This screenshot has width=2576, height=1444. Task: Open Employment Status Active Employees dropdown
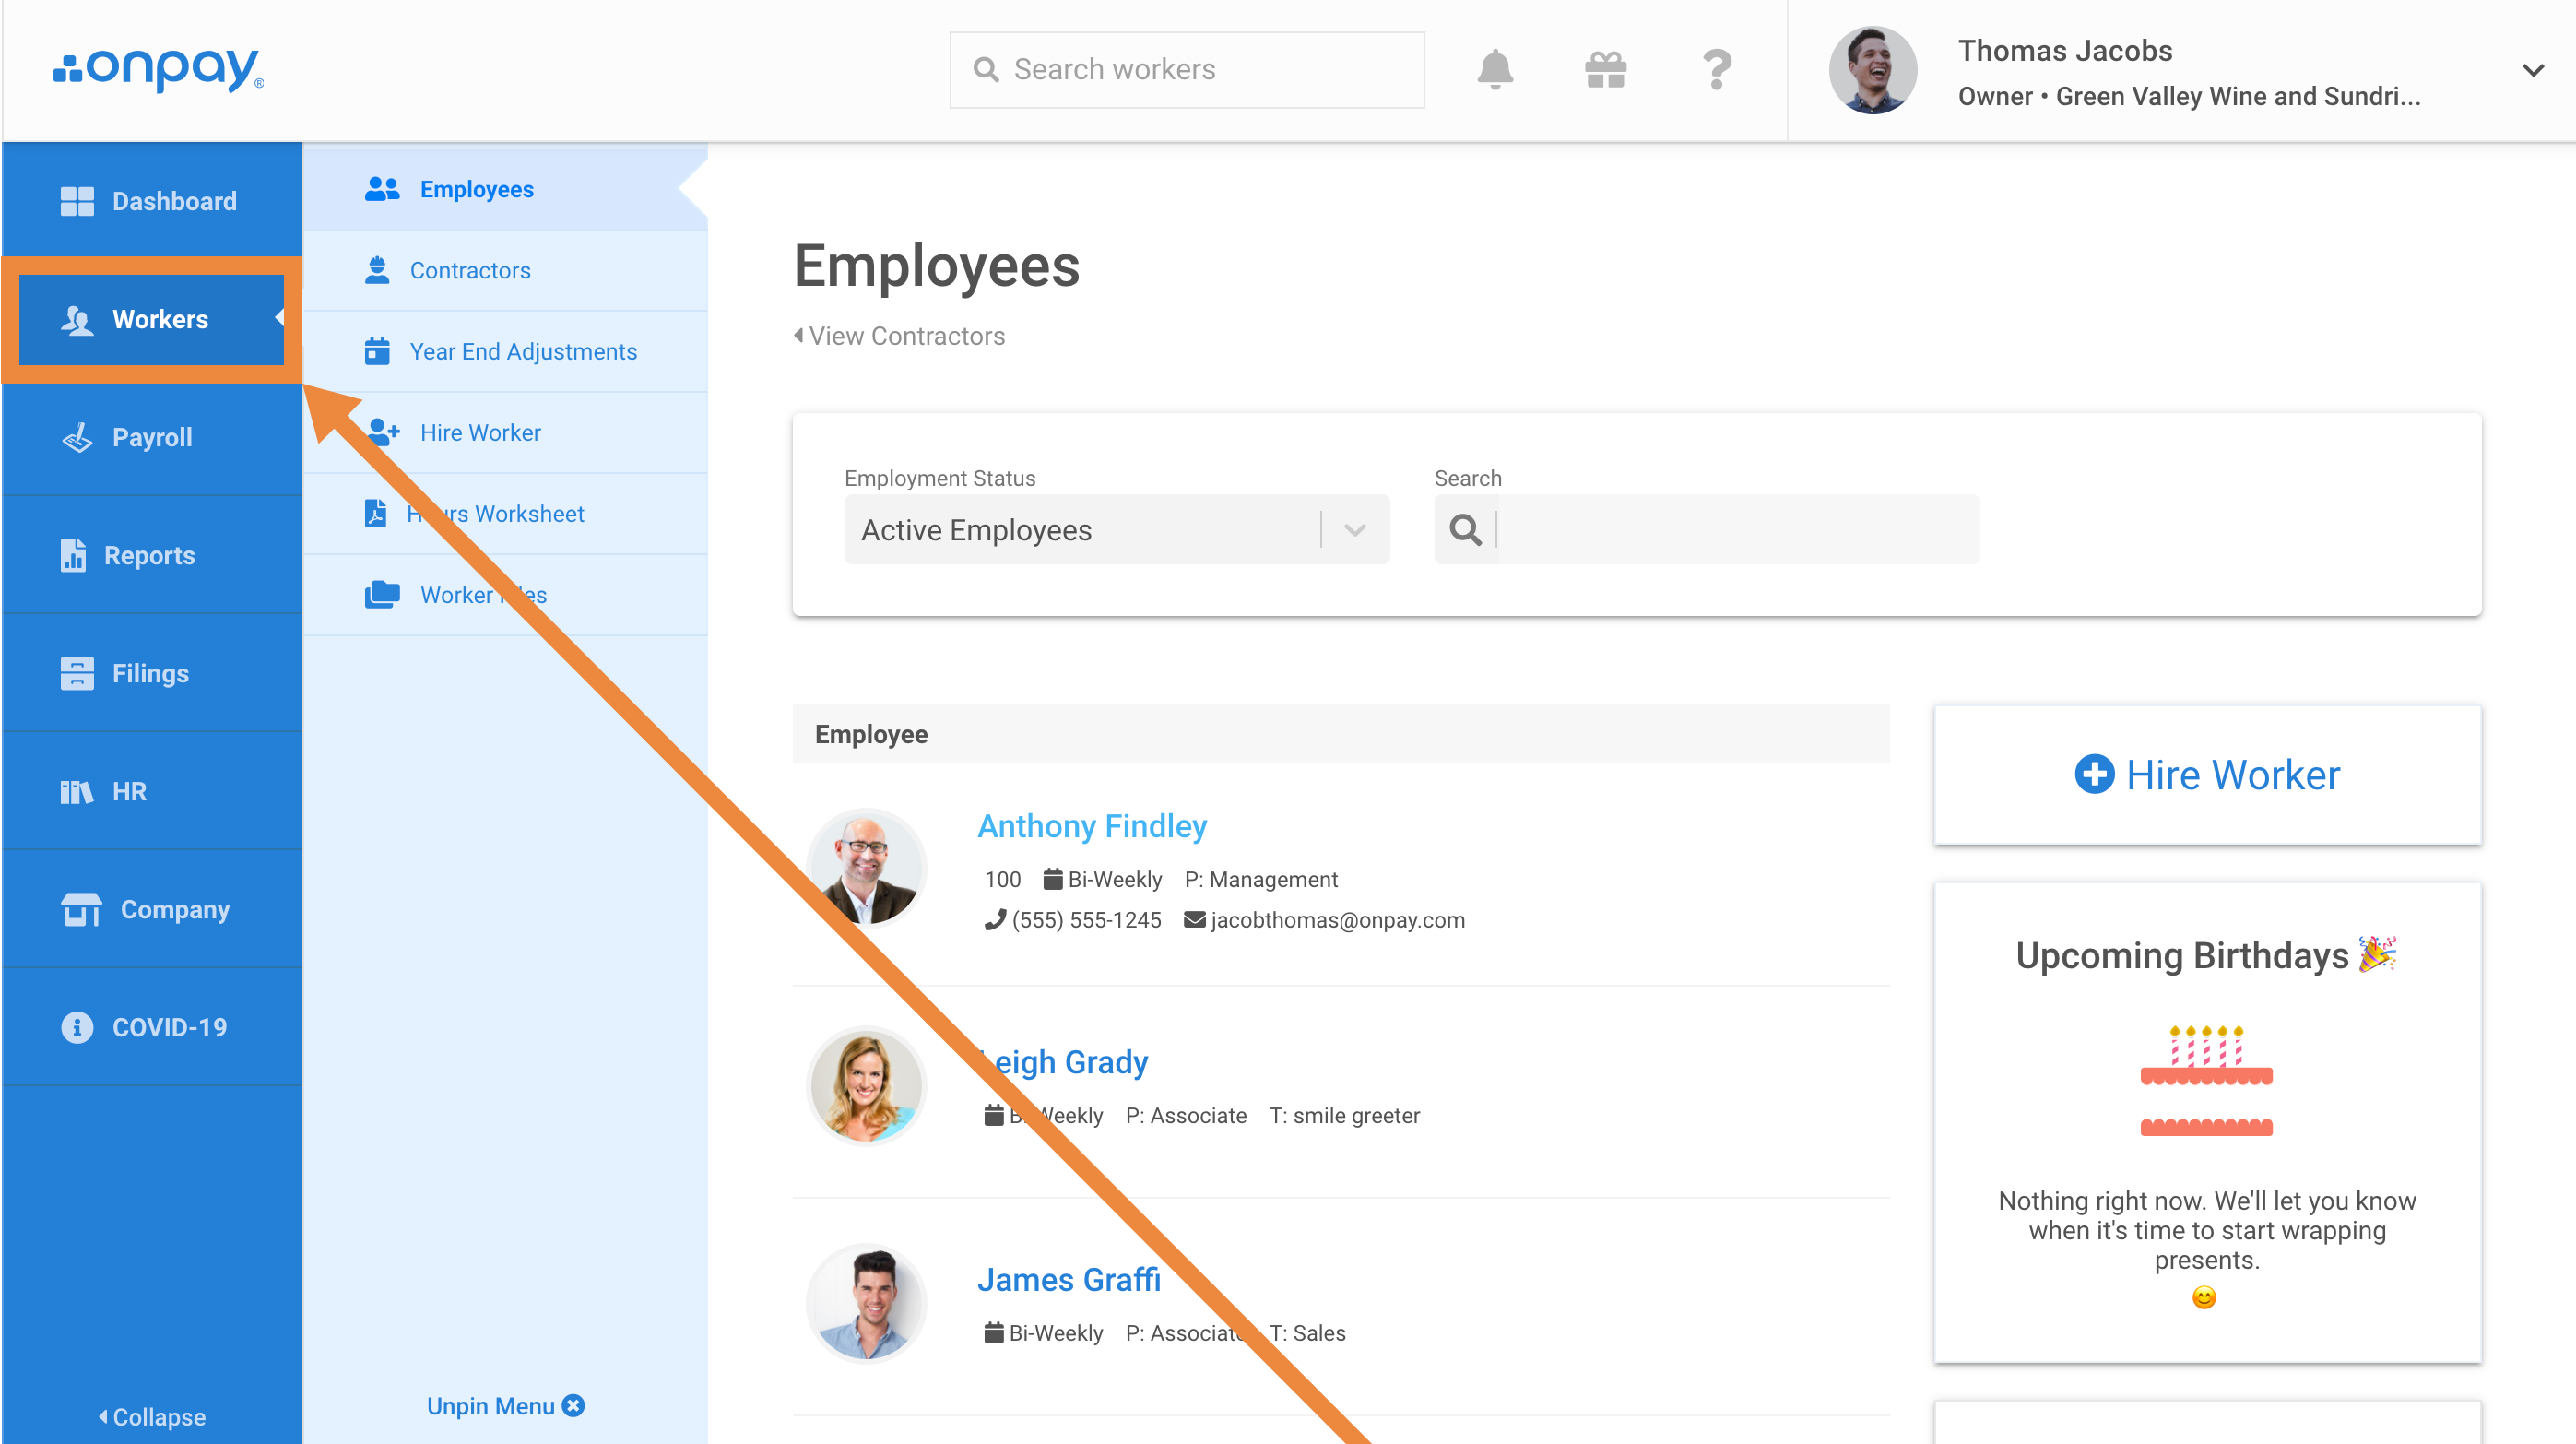tap(1117, 529)
